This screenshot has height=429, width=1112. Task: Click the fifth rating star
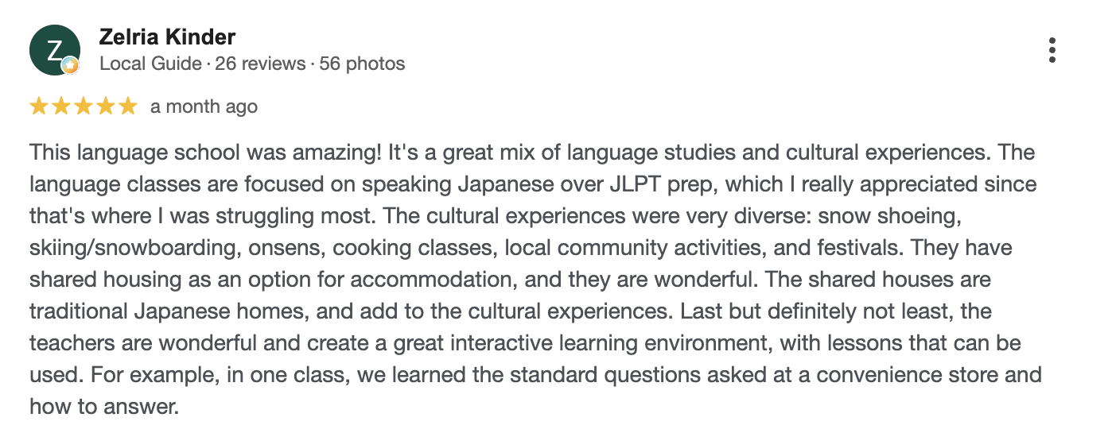(x=128, y=106)
